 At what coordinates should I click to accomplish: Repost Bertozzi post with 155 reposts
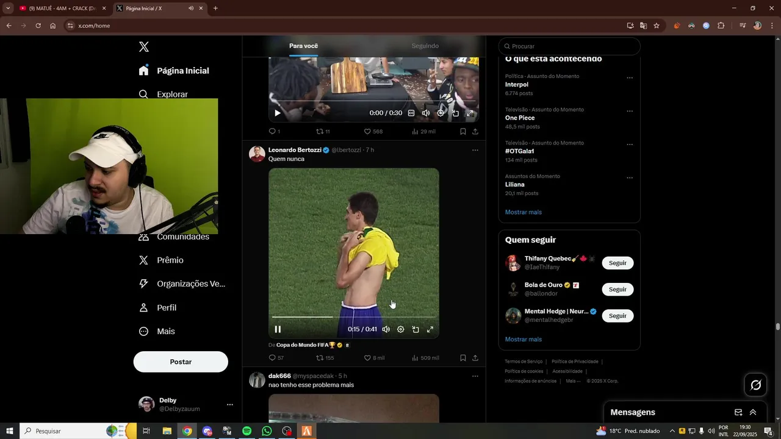(325, 358)
